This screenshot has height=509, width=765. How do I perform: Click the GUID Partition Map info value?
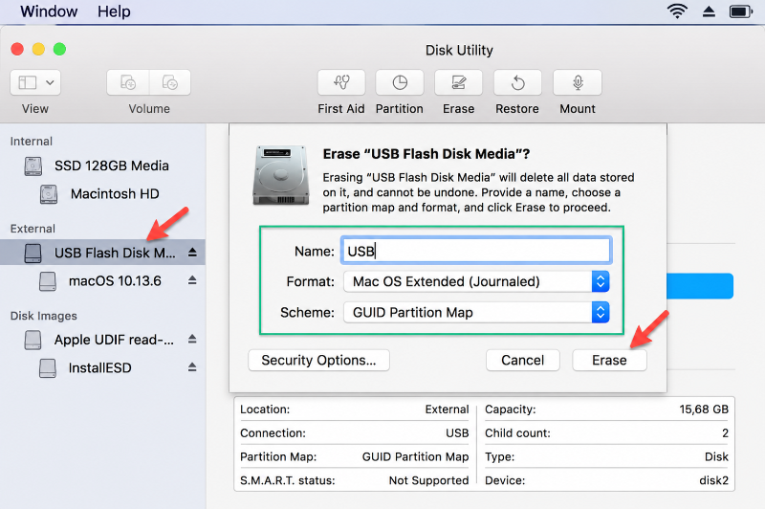click(x=415, y=456)
